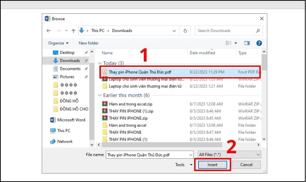Click the pin icon beside Desktop
Image resolution: width=306 pixels, height=182 pixels.
[86, 53]
